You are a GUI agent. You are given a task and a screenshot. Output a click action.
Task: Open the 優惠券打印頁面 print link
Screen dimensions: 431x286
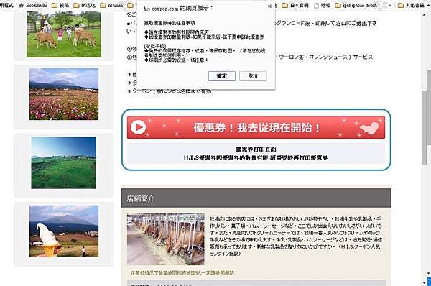[x=256, y=149]
